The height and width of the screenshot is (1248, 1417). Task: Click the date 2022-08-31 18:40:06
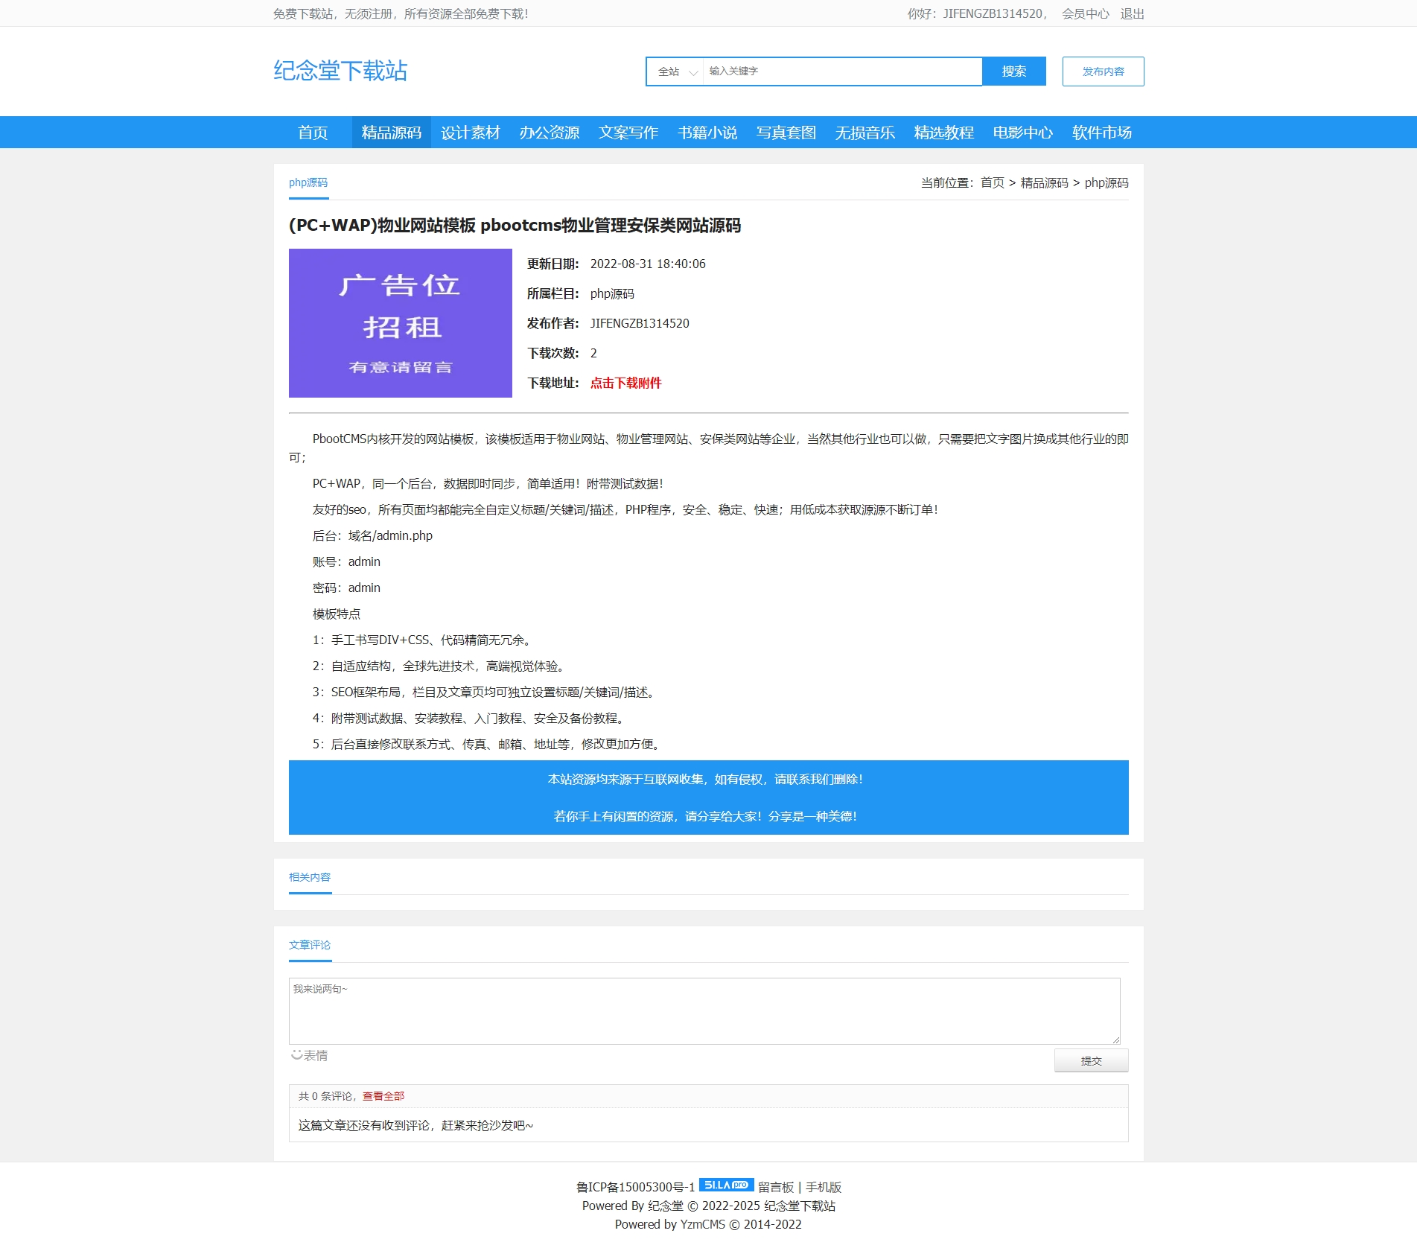click(648, 264)
